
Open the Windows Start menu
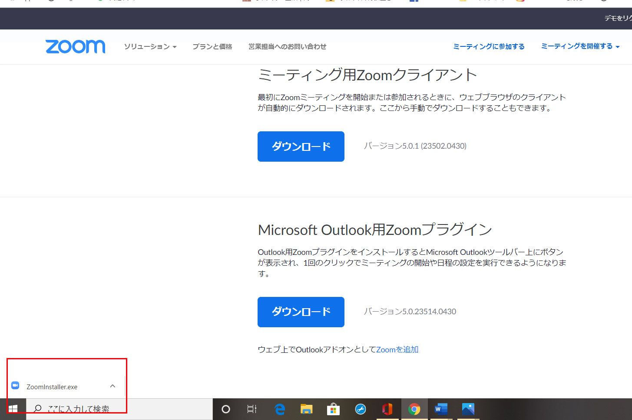13,409
